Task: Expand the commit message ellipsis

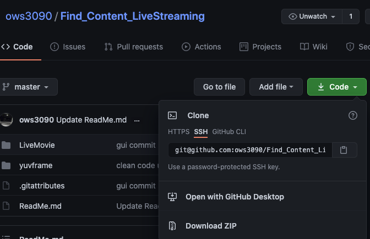Action: (137, 120)
